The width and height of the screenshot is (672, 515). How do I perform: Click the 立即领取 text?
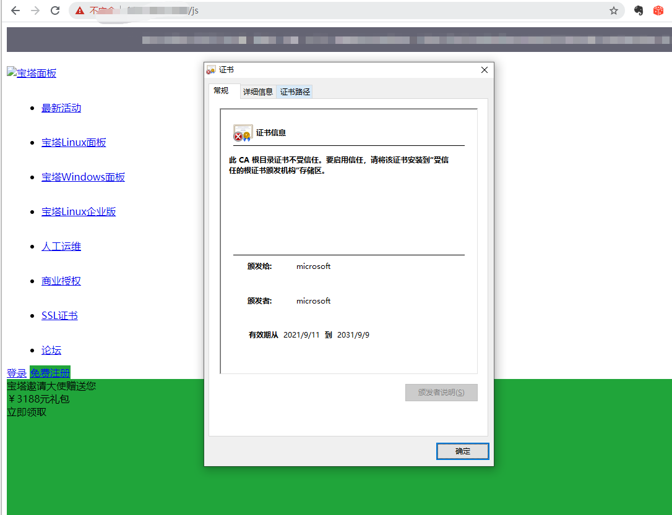pos(27,412)
